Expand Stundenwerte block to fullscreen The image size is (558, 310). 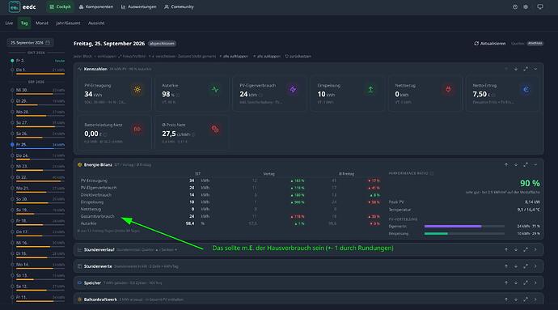(x=526, y=266)
